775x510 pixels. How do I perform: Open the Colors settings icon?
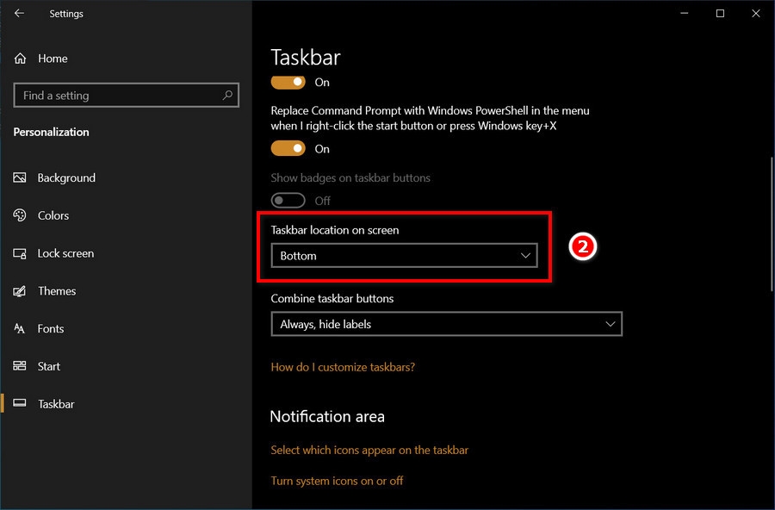click(x=21, y=215)
